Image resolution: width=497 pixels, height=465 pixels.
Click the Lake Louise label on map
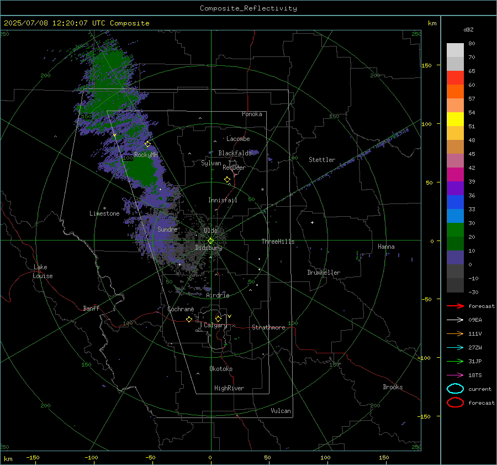pyautogui.click(x=43, y=271)
